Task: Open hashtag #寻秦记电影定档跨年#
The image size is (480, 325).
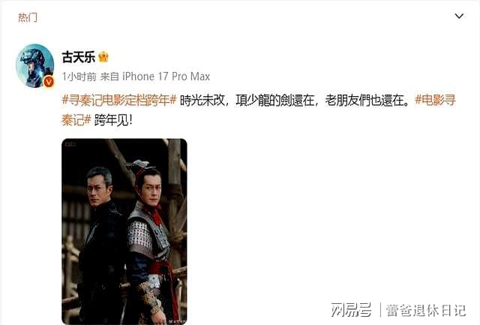Action: (x=119, y=100)
